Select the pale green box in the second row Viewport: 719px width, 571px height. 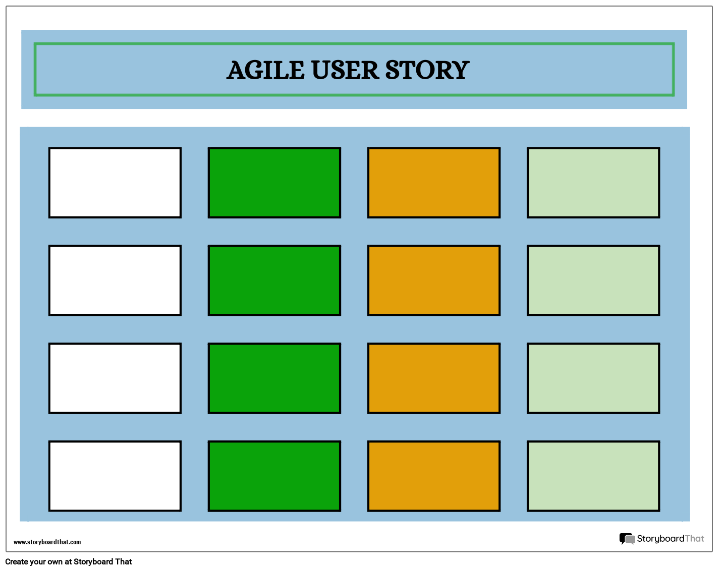tap(593, 280)
